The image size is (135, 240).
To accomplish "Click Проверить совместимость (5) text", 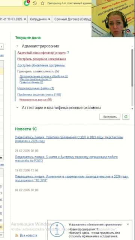I will pos(38,71).
